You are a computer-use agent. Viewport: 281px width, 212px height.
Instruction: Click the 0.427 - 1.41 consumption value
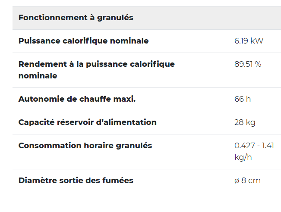254,146
